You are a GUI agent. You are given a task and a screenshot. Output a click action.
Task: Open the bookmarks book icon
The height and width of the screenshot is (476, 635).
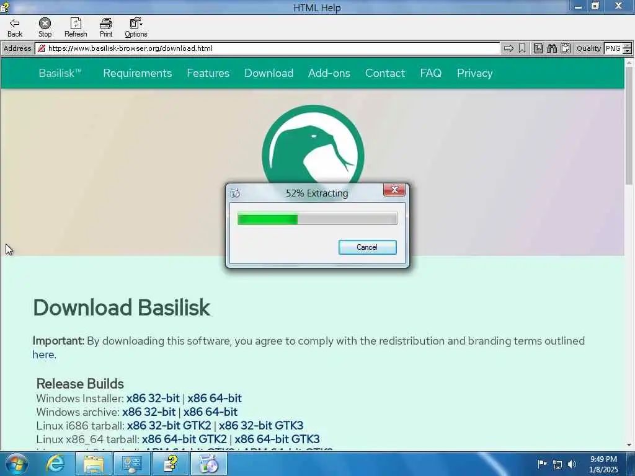pyautogui.click(x=538, y=48)
